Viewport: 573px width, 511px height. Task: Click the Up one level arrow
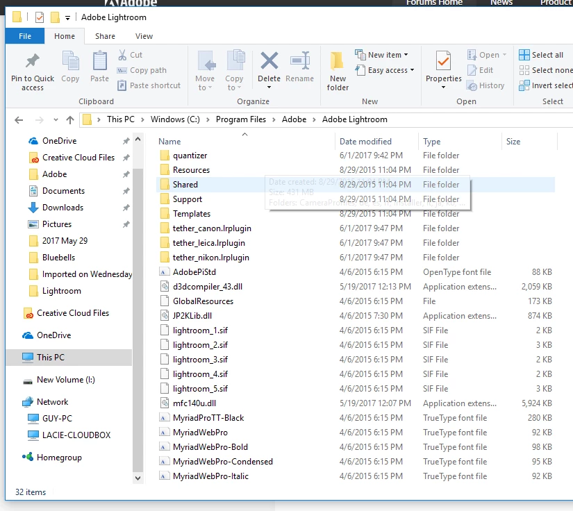point(70,120)
